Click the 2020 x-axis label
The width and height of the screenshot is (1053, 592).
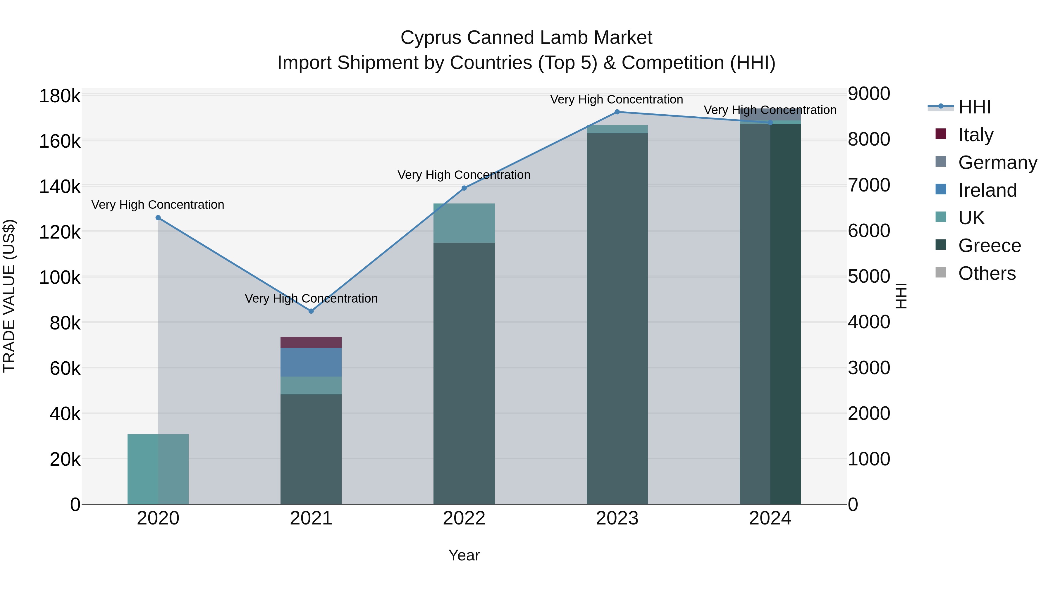[x=158, y=518]
